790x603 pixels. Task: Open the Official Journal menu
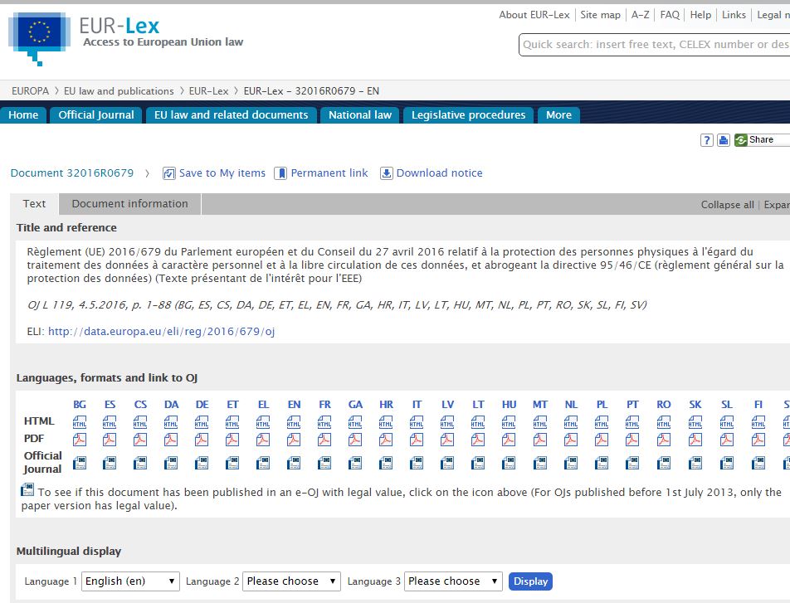[x=96, y=114]
